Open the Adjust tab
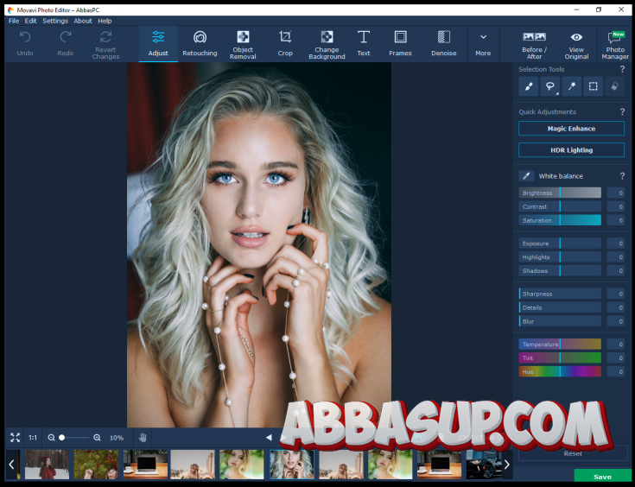The height and width of the screenshot is (487, 635). [x=158, y=44]
